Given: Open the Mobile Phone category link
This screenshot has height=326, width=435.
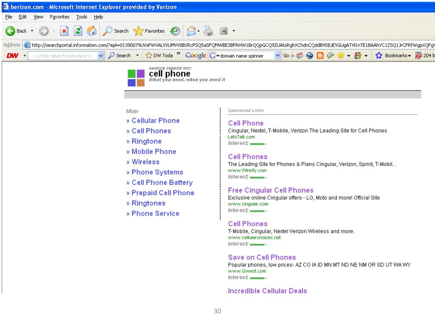Looking at the screenshot, I should pos(154,152).
